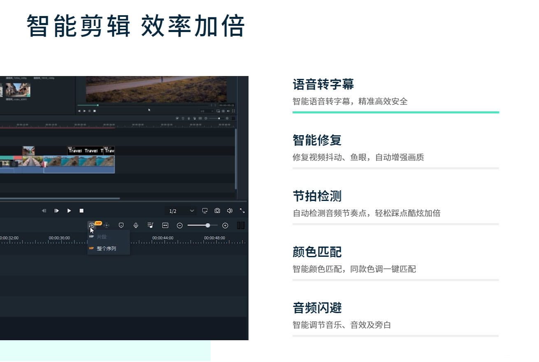Screen dimensions: 539x362
Task: Open the speaker volume icon under the preview
Action: [230, 210]
